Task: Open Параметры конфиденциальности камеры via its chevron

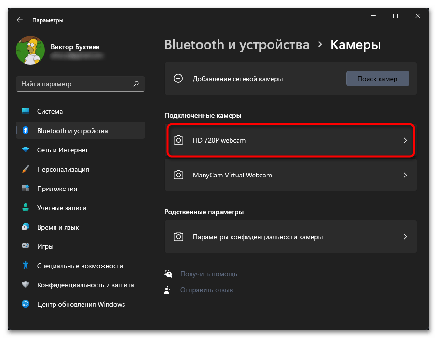Action: pos(405,237)
